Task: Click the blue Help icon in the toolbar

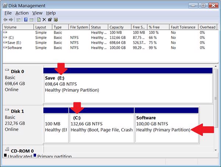Action: [x=26, y=19]
